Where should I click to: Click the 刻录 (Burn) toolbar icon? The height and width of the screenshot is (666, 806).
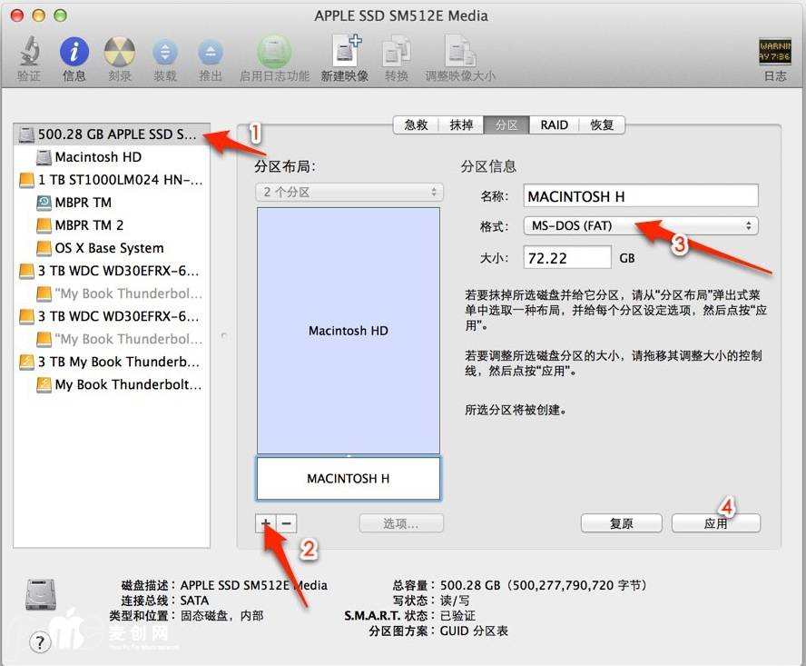point(120,53)
